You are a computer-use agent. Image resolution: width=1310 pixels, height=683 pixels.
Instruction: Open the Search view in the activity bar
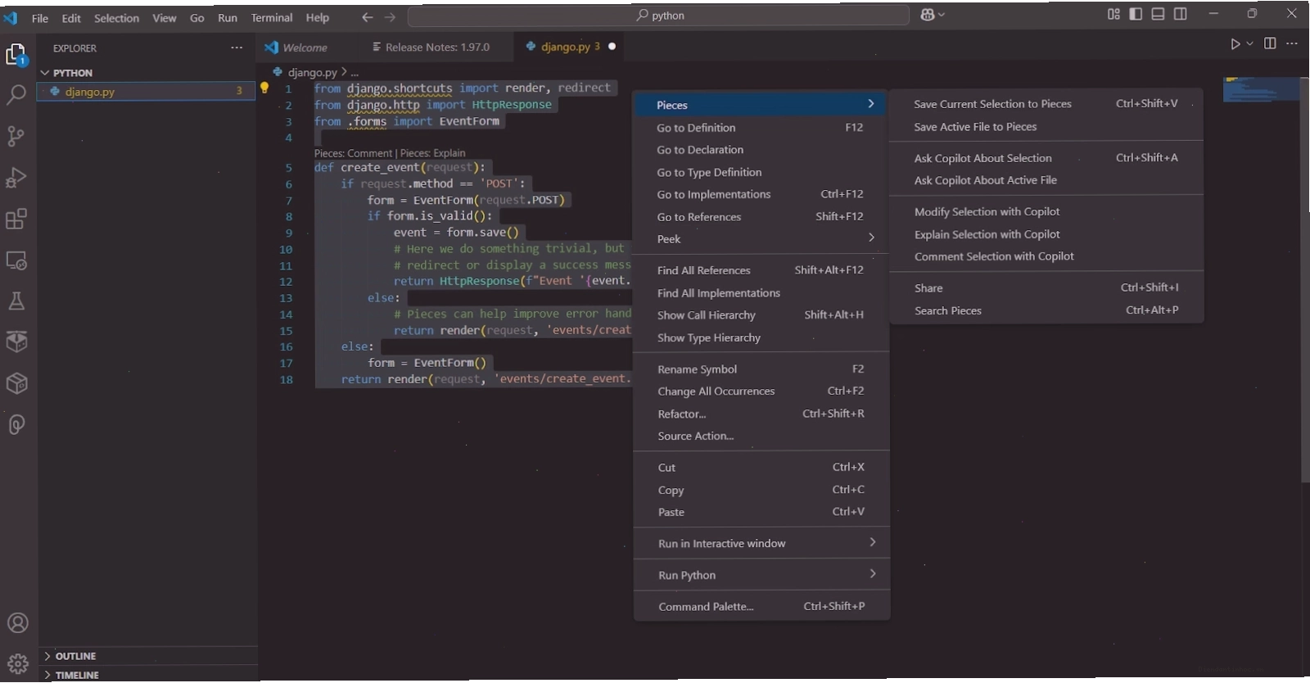pyautogui.click(x=16, y=95)
